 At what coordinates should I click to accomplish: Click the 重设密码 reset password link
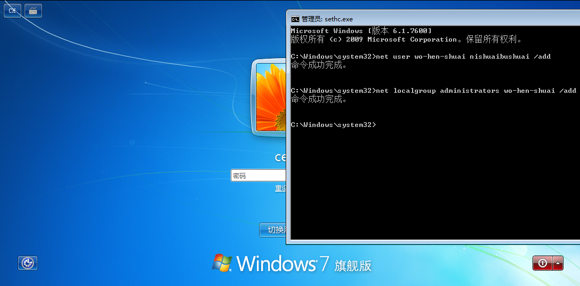[x=280, y=188]
